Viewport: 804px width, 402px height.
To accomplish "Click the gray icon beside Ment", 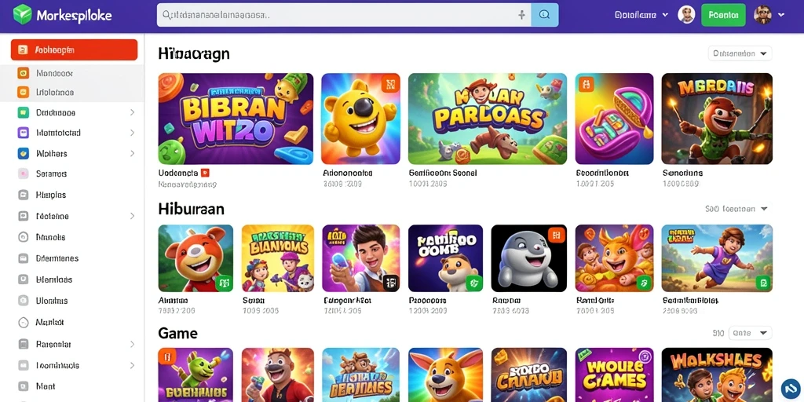I will tap(23, 386).
